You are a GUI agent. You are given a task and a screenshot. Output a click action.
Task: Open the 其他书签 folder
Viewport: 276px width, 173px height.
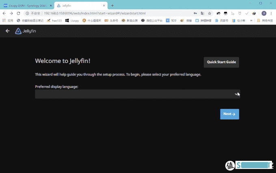[x=265, y=20]
